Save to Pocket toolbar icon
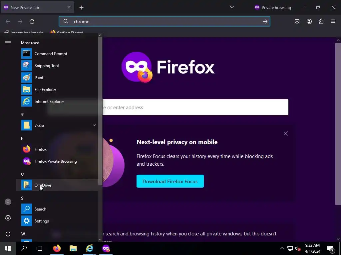 (x=297, y=22)
